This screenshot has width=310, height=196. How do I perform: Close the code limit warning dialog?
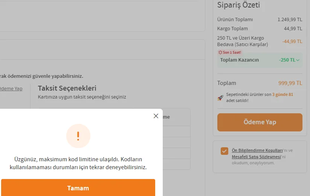pyautogui.click(x=156, y=116)
